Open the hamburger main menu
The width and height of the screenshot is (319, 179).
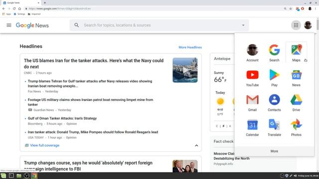9,25
